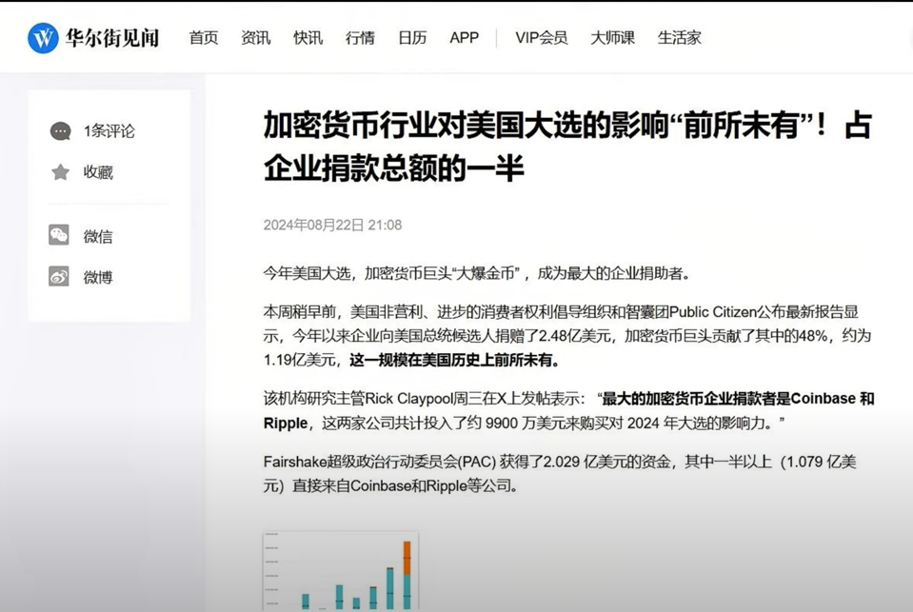Click the name Rick Claypool in article
This screenshot has height=612, width=913.
(408, 398)
